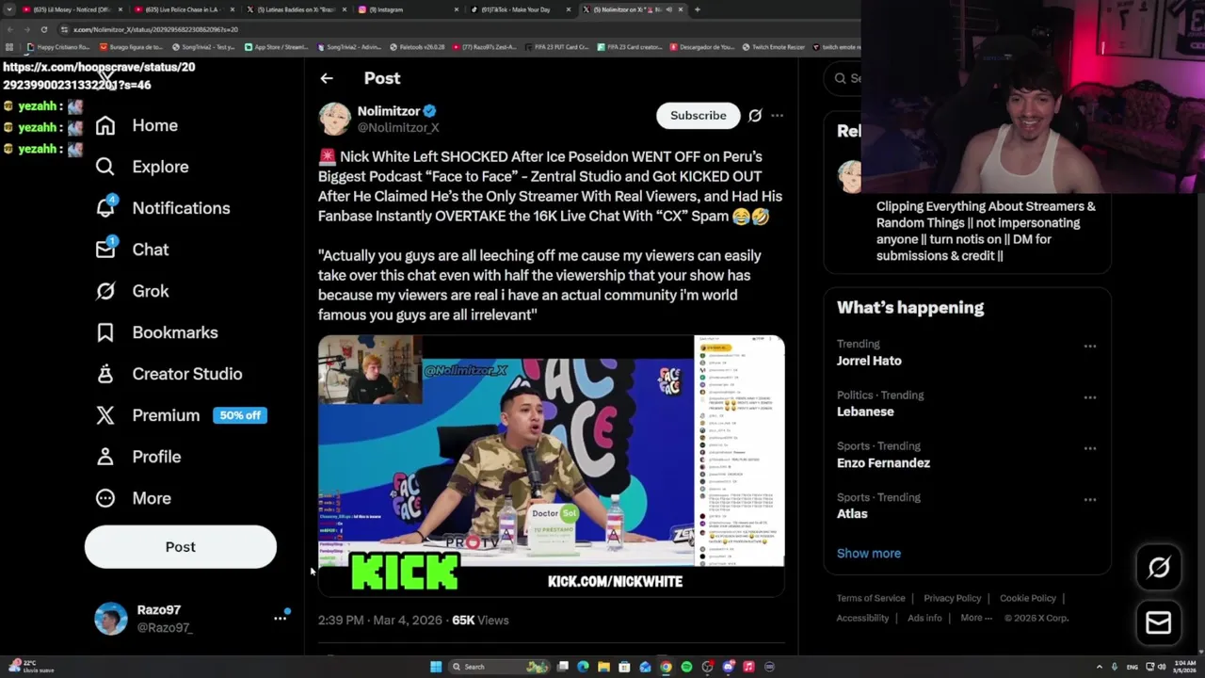The image size is (1205, 678).
Task: Open Profile in the sidebar
Action: pos(138,457)
